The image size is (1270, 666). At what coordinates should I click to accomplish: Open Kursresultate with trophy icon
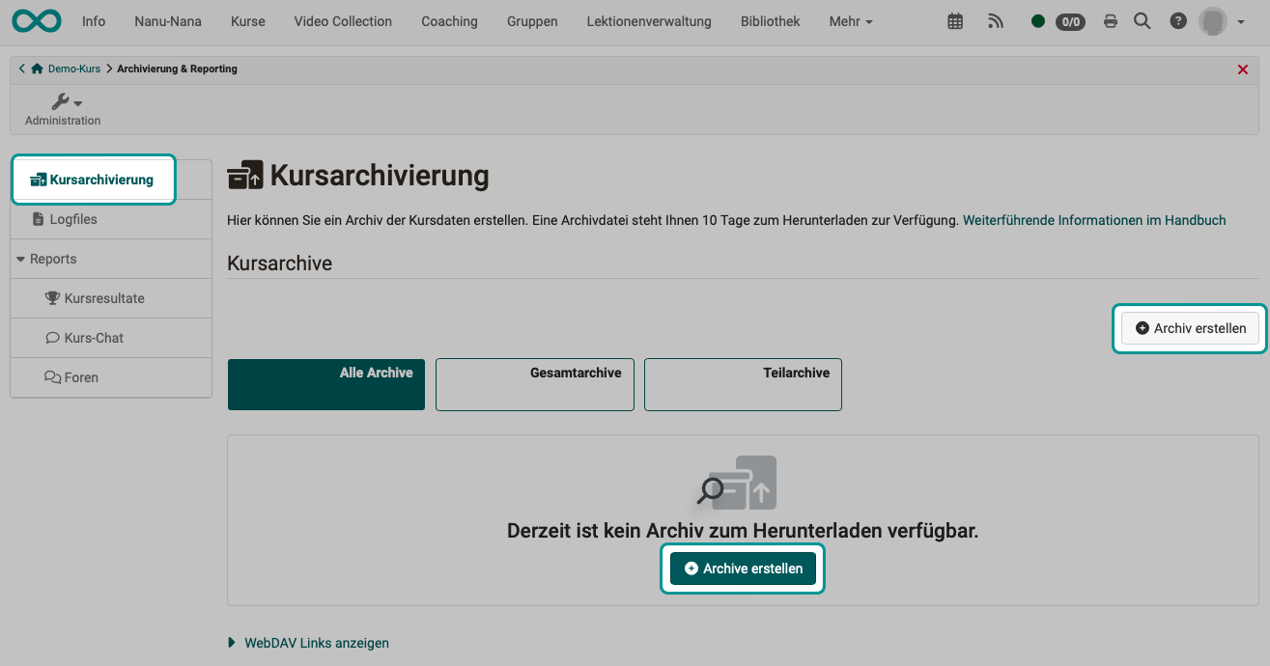point(111,298)
